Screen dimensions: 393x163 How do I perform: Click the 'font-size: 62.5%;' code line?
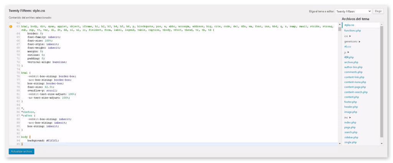coord(41,87)
